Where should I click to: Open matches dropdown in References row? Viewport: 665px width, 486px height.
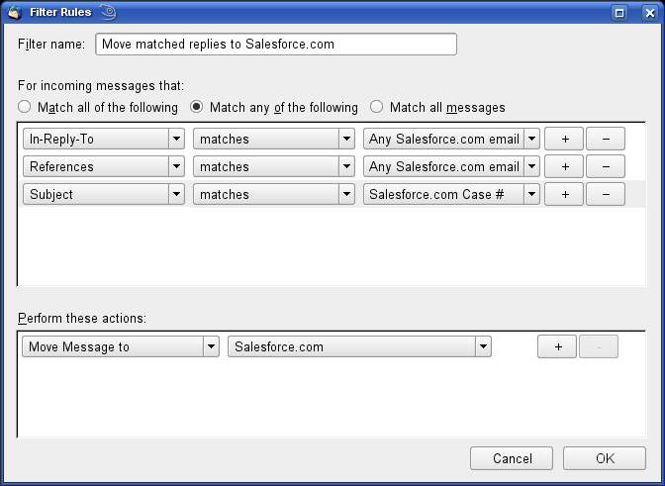pos(274,166)
